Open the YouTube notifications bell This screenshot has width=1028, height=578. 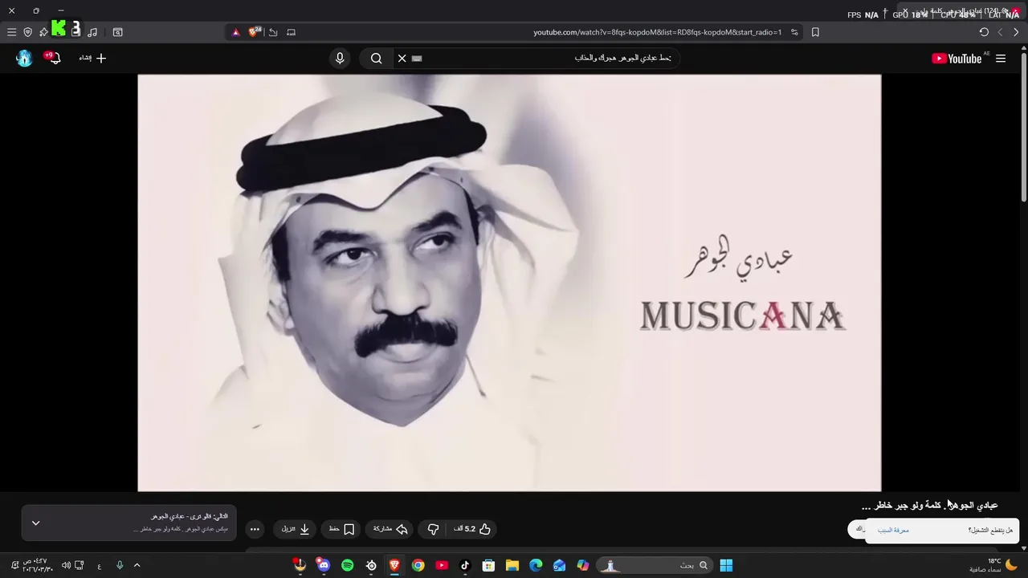tap(53, 58)
